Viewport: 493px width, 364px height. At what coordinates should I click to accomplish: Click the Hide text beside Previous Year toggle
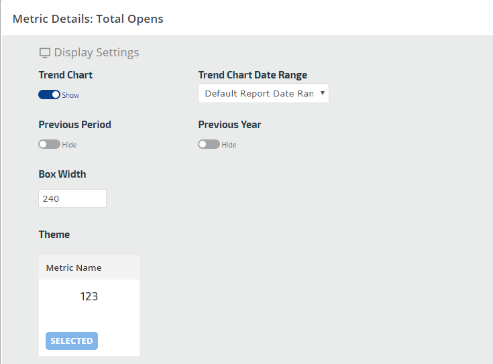[x=229, y=145]
